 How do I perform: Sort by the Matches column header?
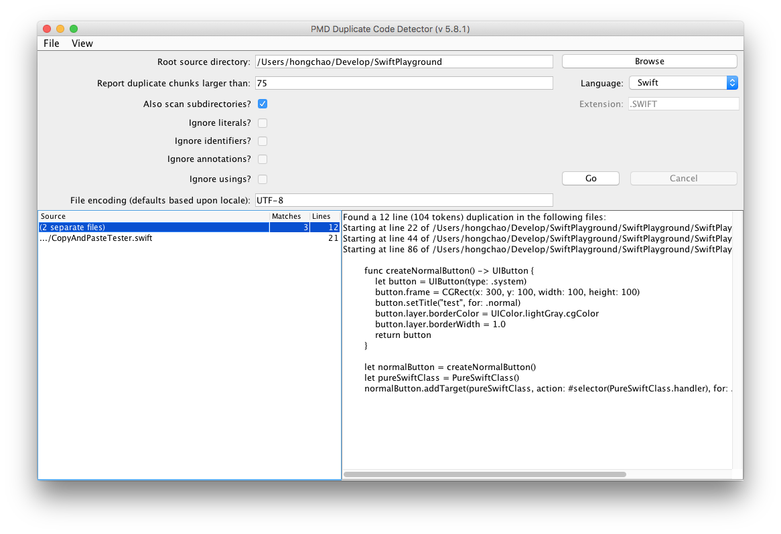[289, 216]
